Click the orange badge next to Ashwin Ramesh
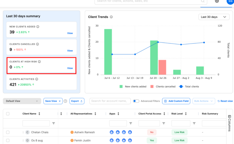 click(72, 132)
